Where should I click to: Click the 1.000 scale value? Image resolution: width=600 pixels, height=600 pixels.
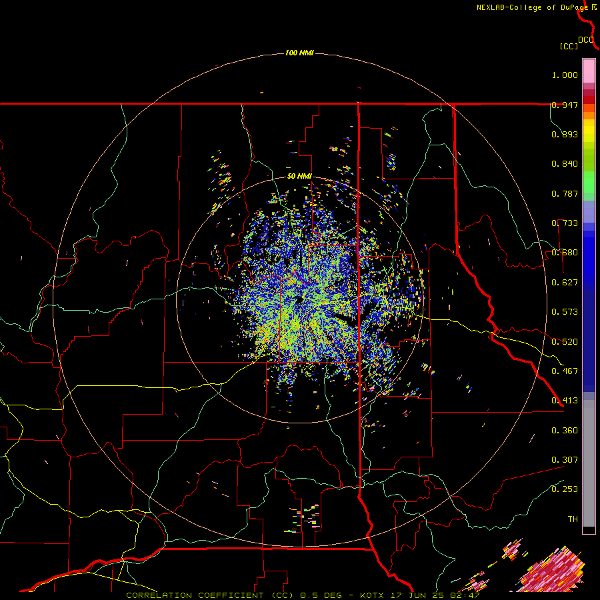click(x=565, y=75)
